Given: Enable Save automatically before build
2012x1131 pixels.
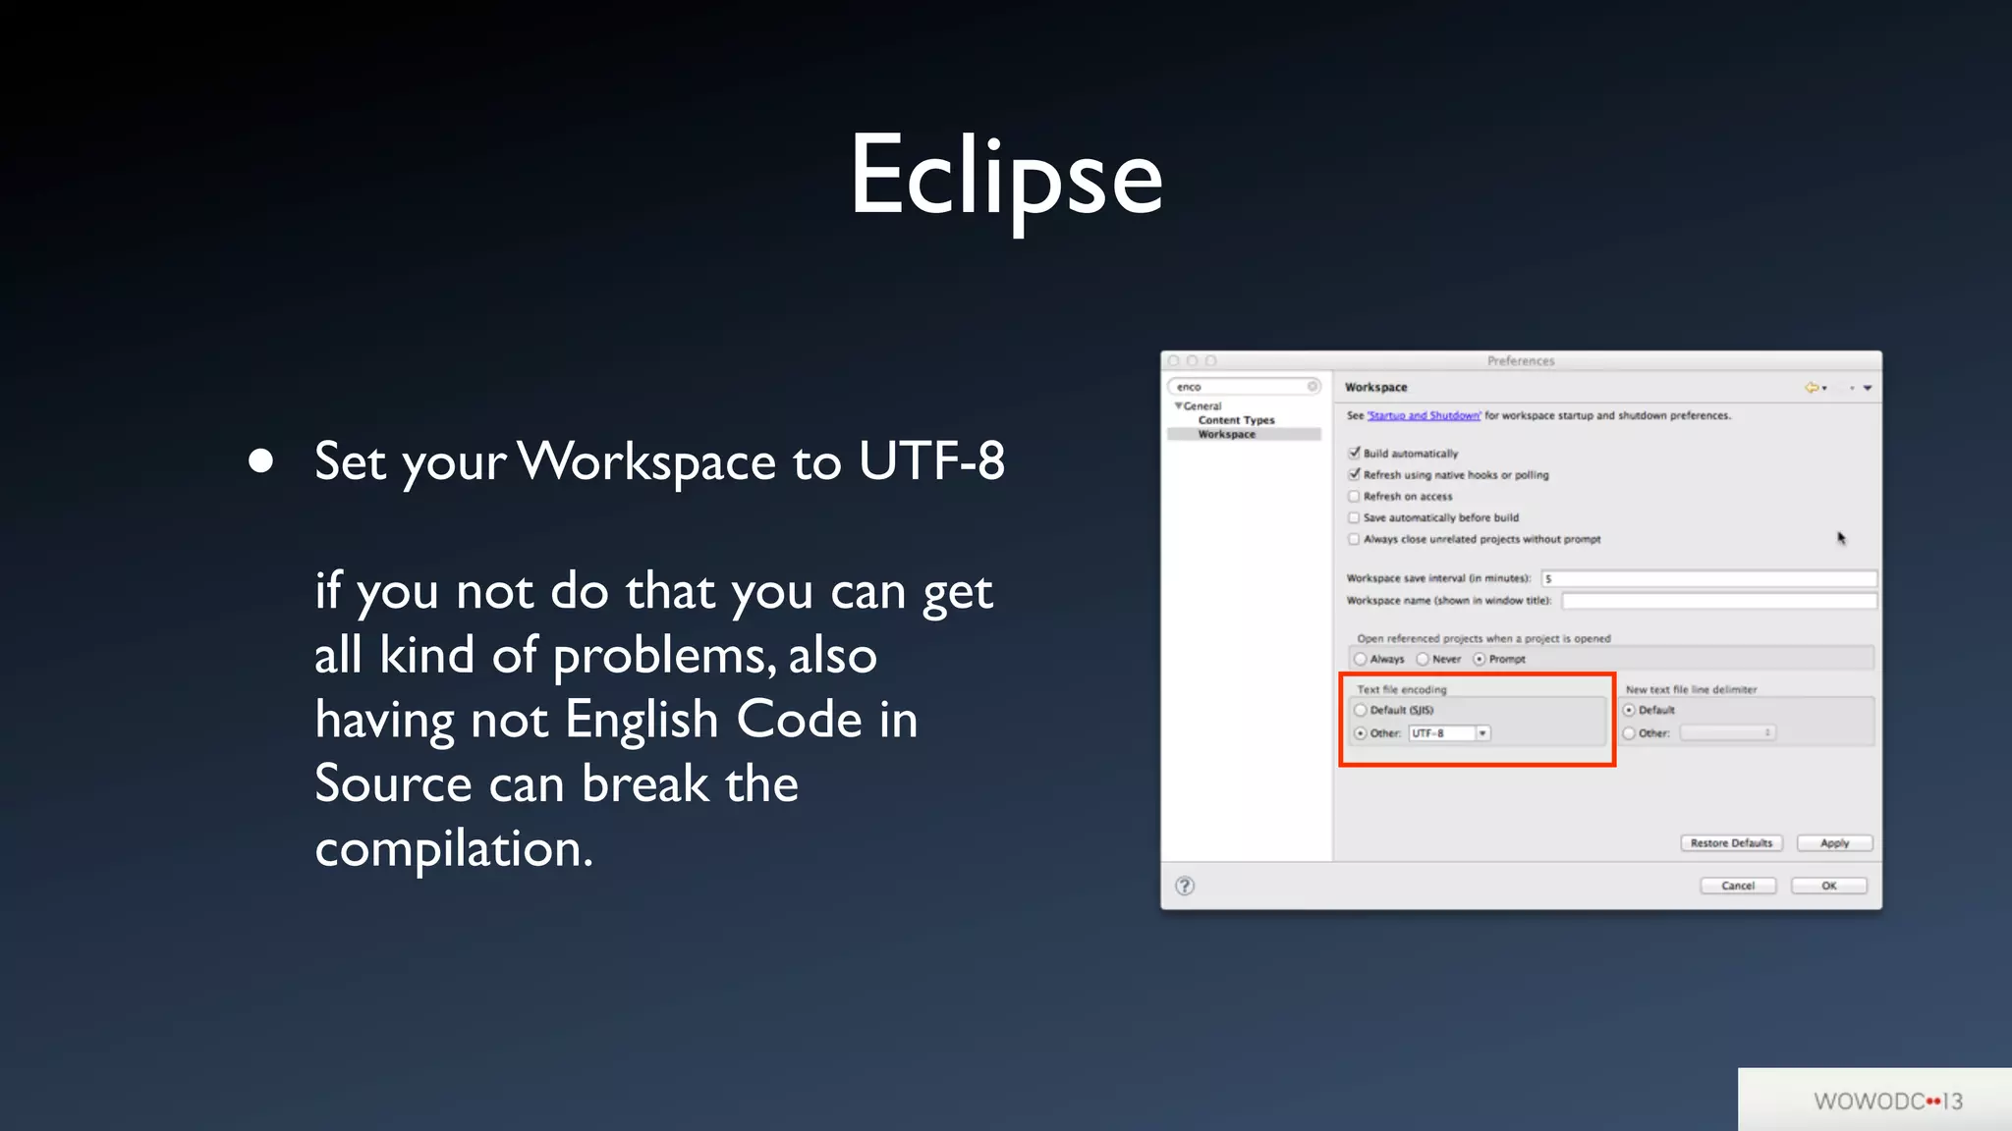Looking at the screenshot, I should pos(1354,517).
